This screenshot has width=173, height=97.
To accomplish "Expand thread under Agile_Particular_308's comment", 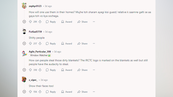I will (x=24, y=70).
